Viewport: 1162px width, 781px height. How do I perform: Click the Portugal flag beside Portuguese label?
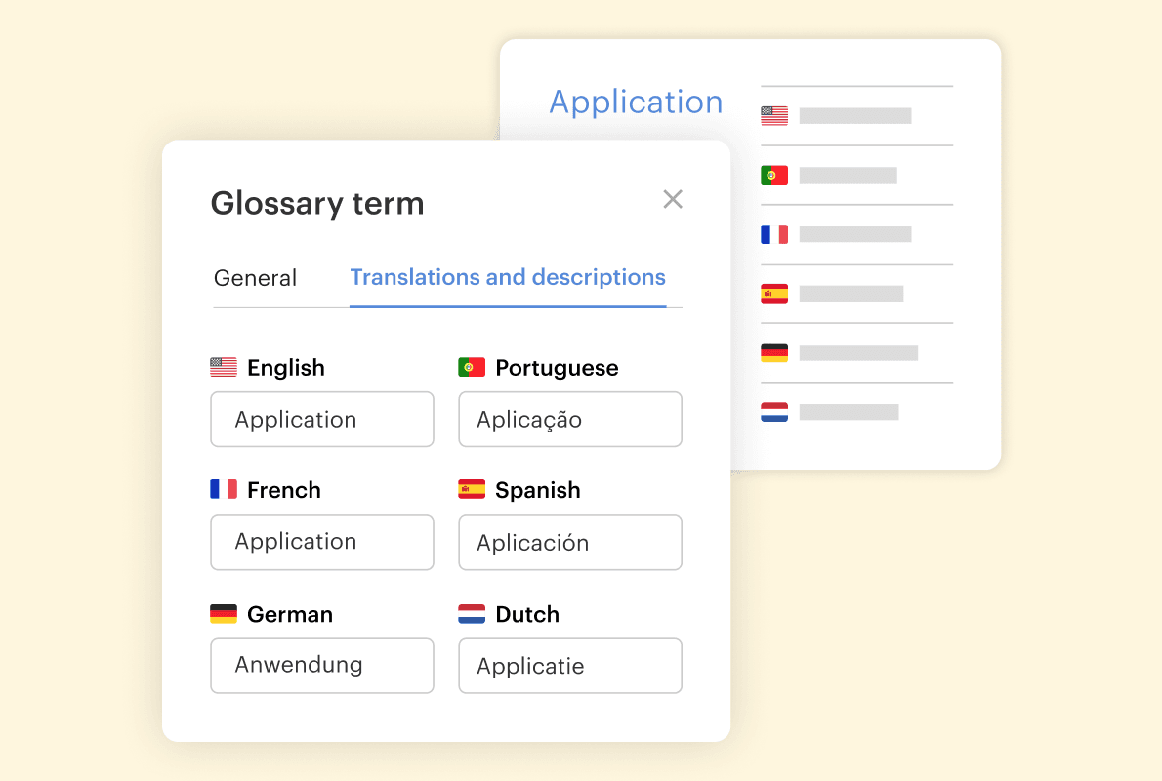472,368
